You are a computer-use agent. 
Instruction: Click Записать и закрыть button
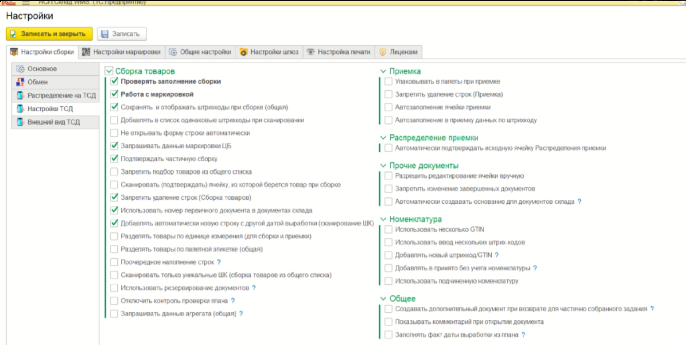pyautogui.click(x=49, y=34)
